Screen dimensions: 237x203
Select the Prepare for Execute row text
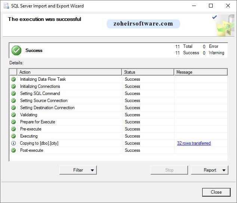[38, 122]
